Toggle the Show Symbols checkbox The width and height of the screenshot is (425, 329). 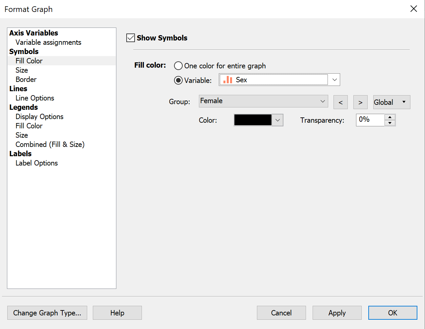point(130,37)
